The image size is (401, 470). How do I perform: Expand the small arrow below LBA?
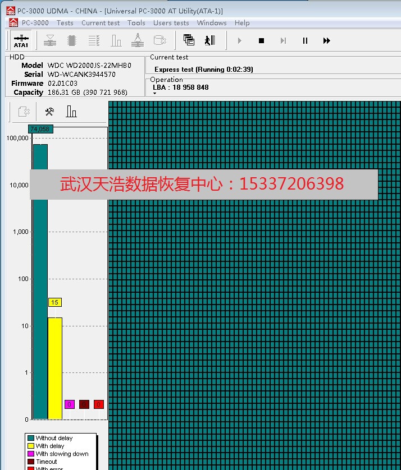pyautogui.click(x=154, y=94)
